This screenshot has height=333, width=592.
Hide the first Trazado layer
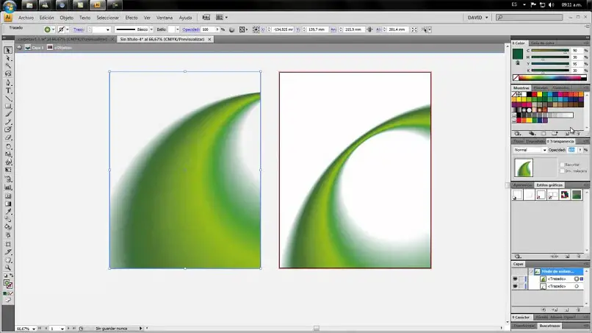coord(515,279)
